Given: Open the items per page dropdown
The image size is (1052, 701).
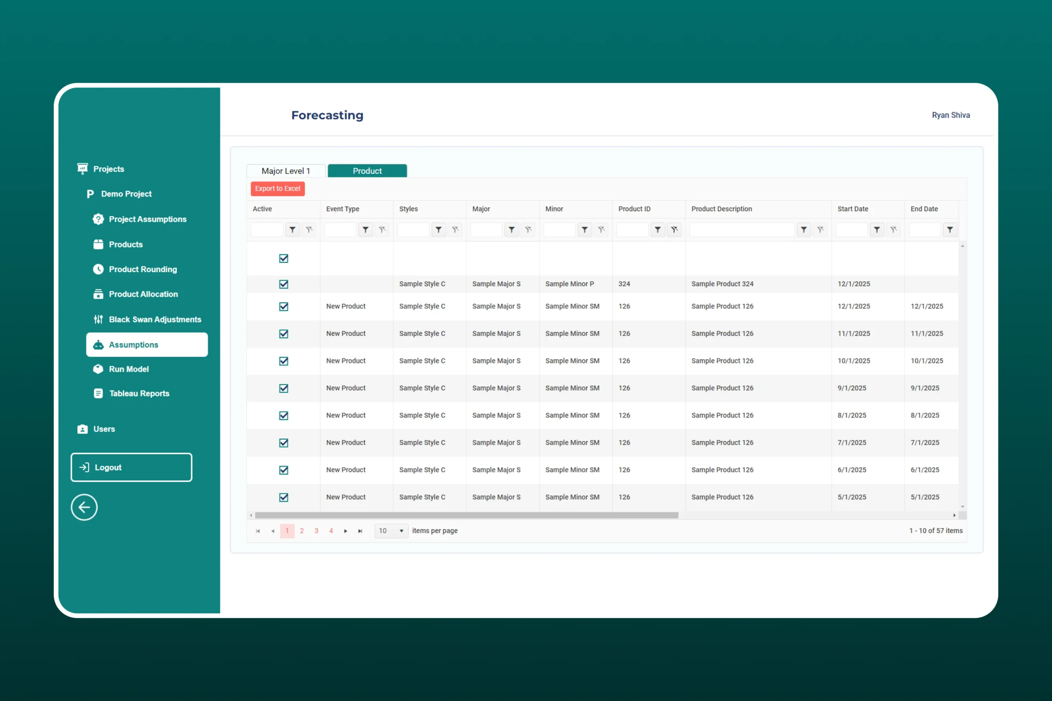Looking at the screenshot, I should 391,531.
